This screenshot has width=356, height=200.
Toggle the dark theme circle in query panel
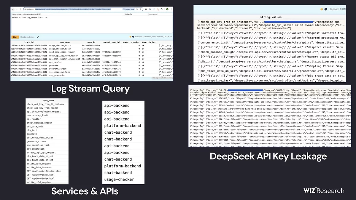click(133, 37)
